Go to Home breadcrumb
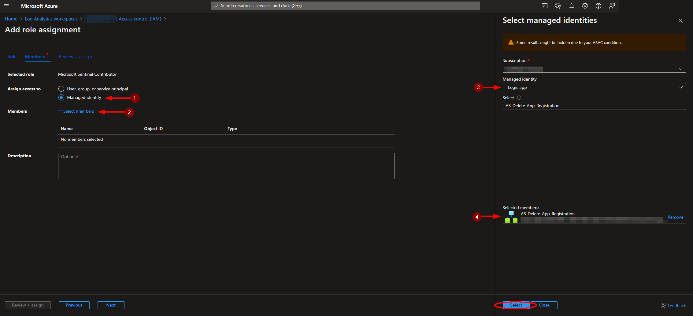This screenshot has height=316, width=693. (x=11, y=19)
